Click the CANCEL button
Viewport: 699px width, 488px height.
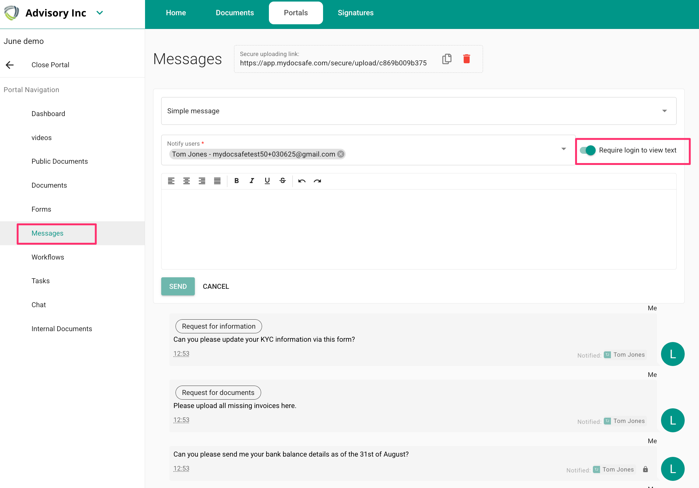216,286
